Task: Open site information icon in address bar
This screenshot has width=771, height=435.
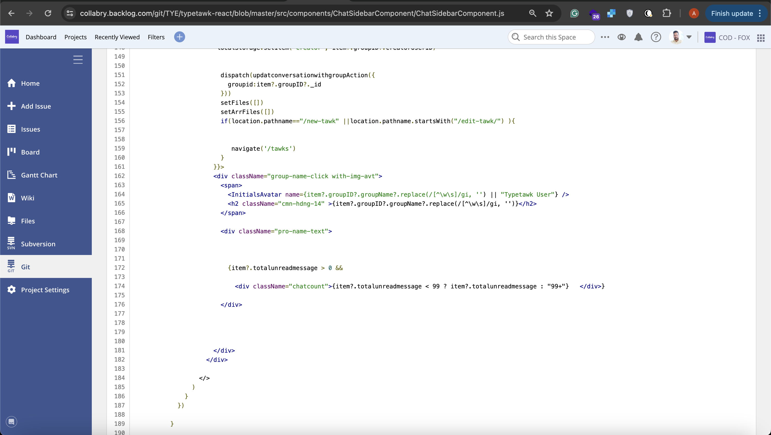Action: coord(70,13)
